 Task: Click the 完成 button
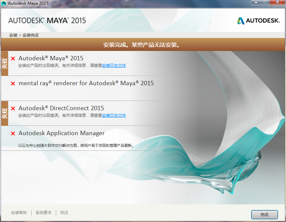(x=264, y=214)
